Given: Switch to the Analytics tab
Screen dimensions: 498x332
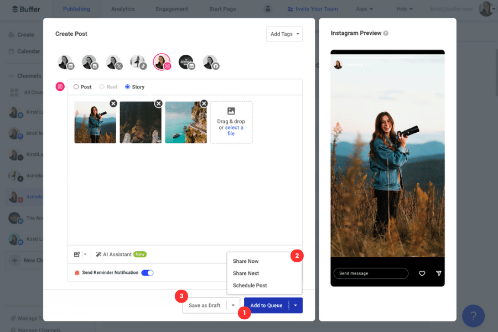Looking at the screenshot, I should tap(122, 9).
